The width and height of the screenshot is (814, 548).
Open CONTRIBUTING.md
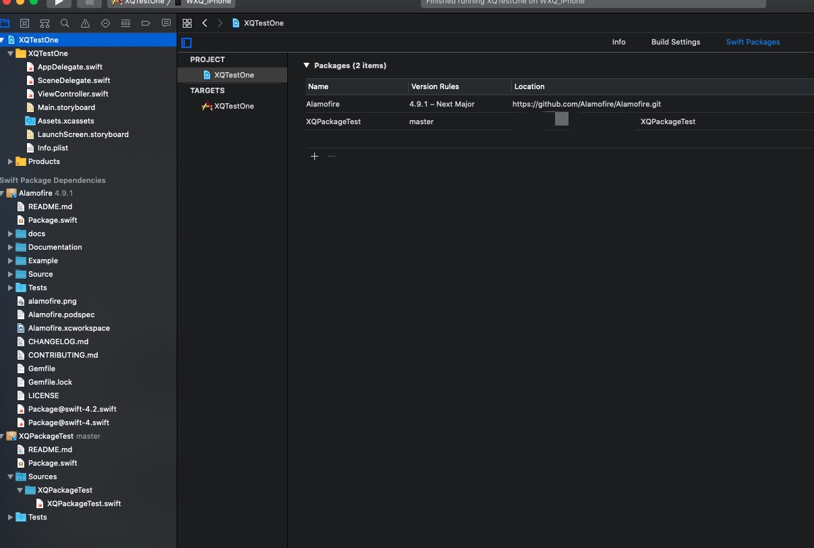coord(63,355)
